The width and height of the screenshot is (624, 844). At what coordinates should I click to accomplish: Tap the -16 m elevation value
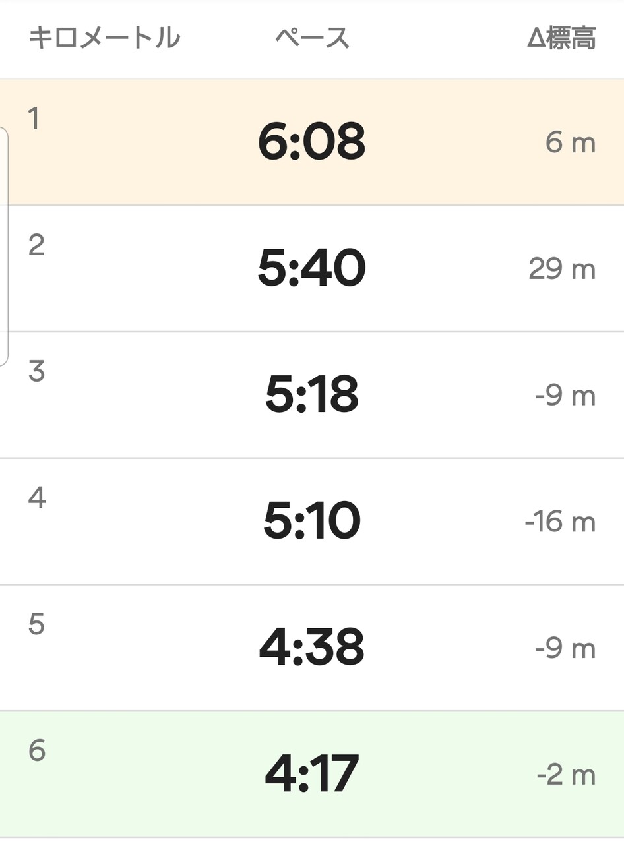pos(561,523)
